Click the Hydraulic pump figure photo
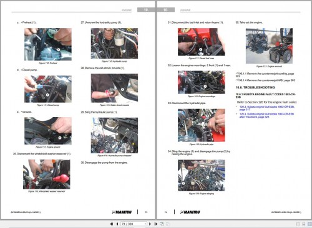The image size is (312, 228). [114, 44]
